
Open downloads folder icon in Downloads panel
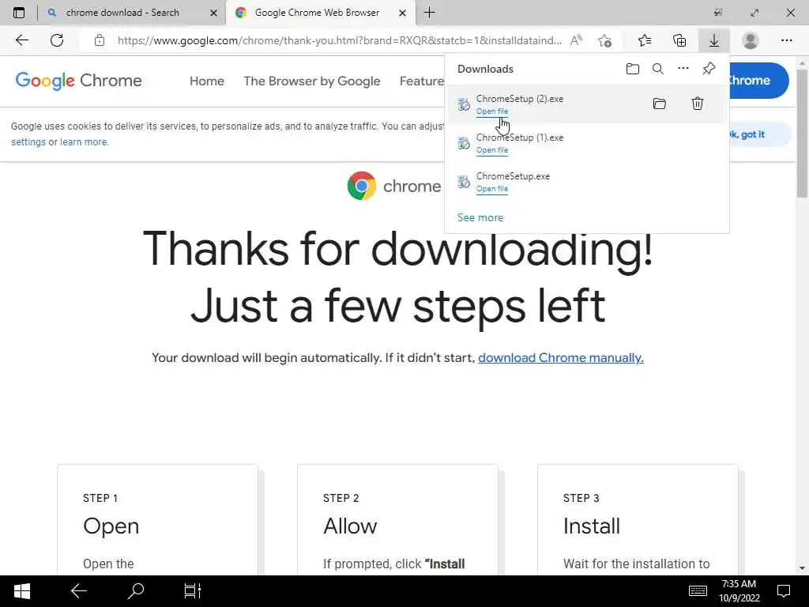[x=633, y=69]
